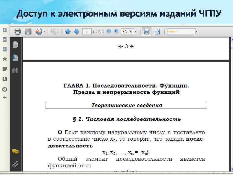The image size is (233, 175).
Task: Click the greyed comment bubbles icon
Action: pos(55,31)
